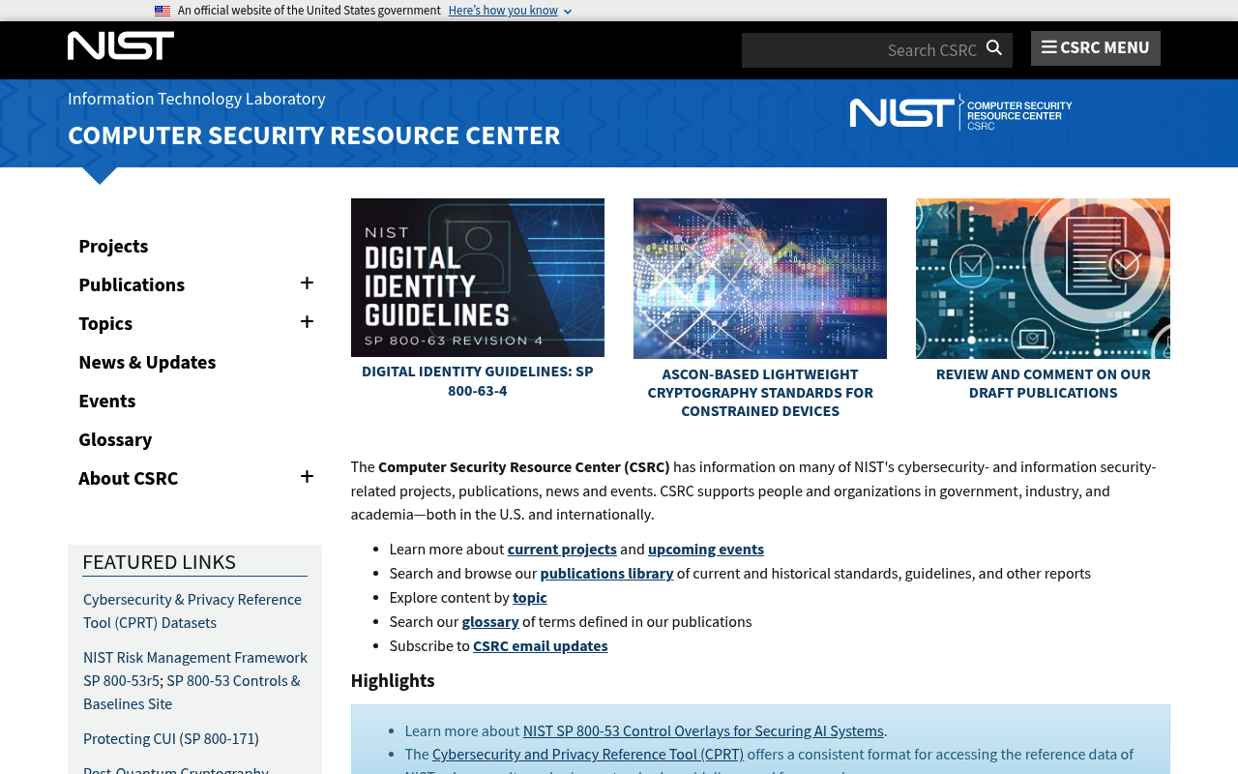Click Information Technology Laboratory header link

click(196, 99)
